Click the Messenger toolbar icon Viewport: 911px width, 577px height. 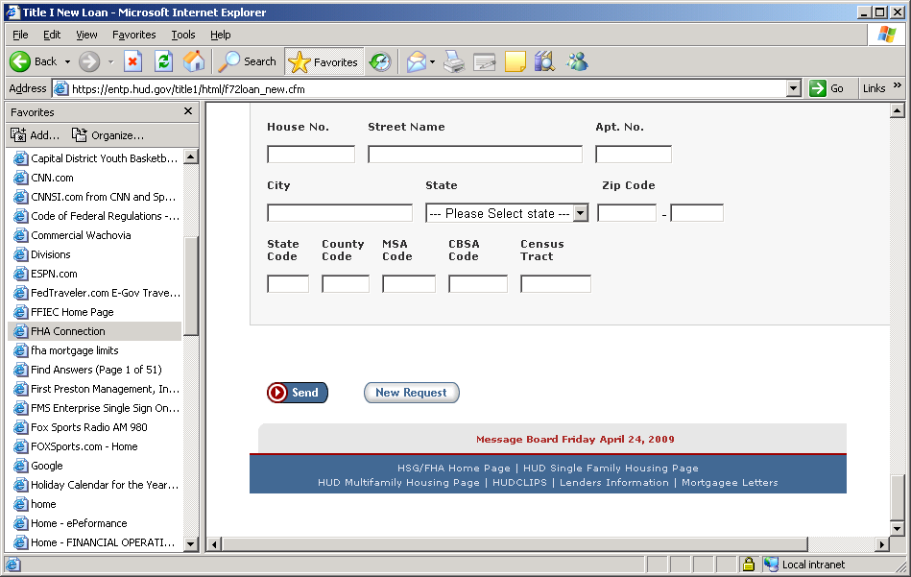coord(577,61)
